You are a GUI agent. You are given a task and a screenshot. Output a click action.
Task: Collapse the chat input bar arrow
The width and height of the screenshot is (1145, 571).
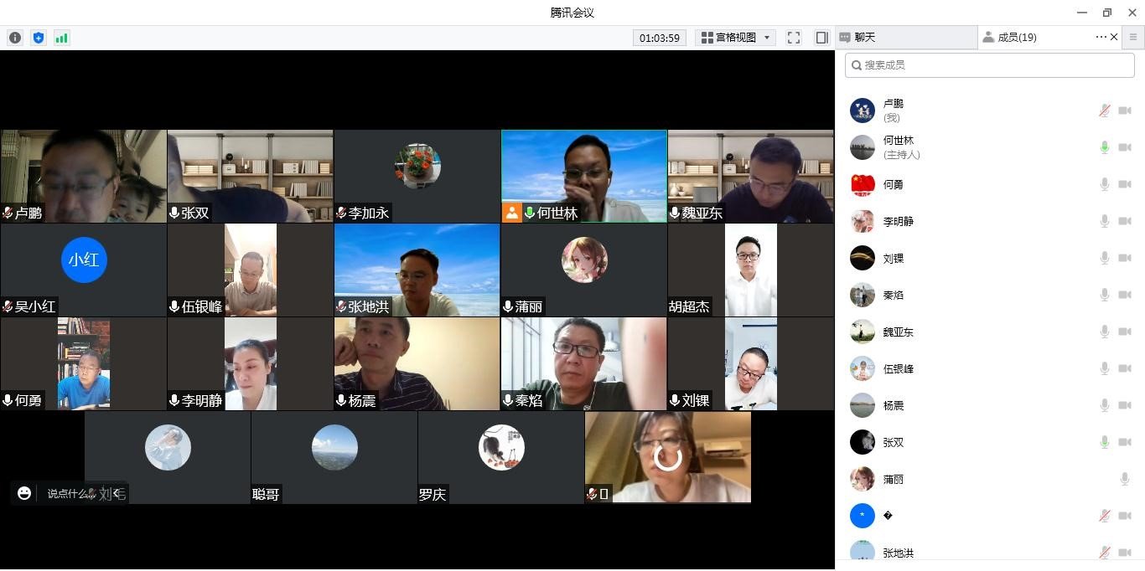pyautogui.click(x=117, y=493)
